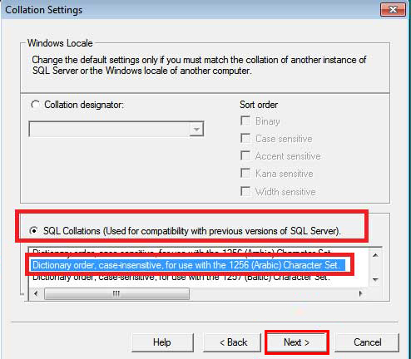The width and height of the screenshot is (411, 359).
Task: Open the Collation designator dropdown
Action: coord(196,129)
